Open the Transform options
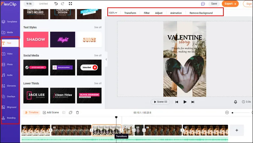This screenshot has height=143, width=253. point(130,13)
